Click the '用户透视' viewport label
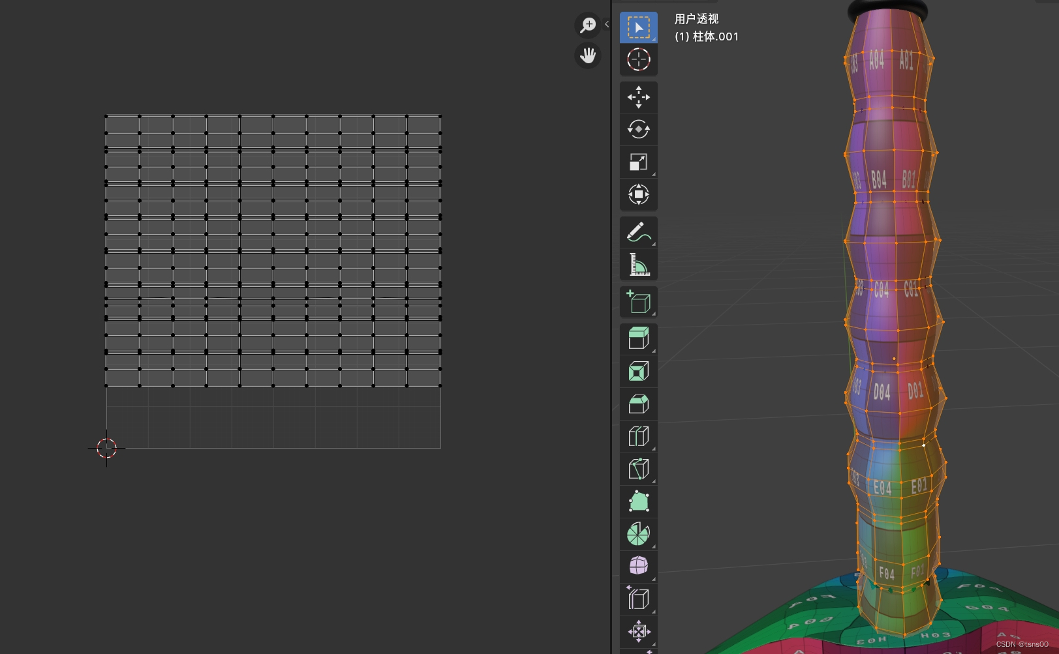Image resolution: width=1059 pixels, height=654 pixels. tap(696, 19)
